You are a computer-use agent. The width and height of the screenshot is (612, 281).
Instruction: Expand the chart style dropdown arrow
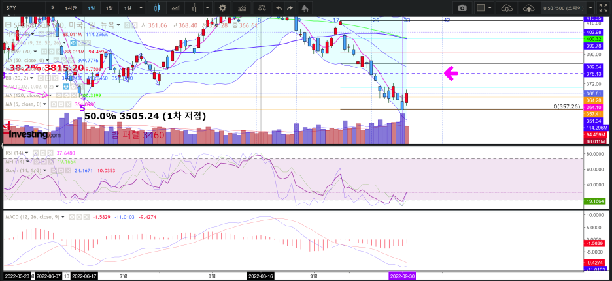[x=207, y=8]
